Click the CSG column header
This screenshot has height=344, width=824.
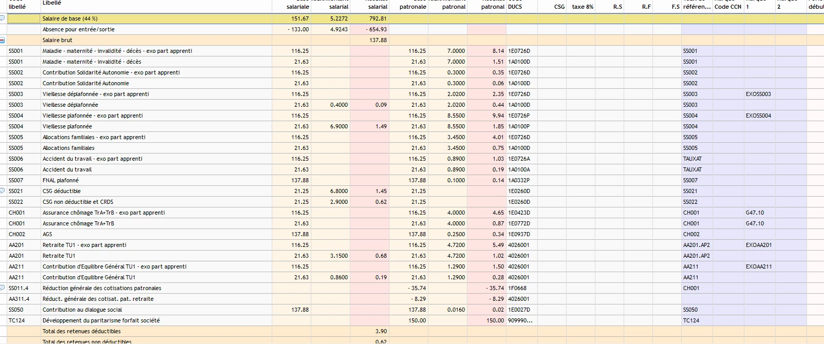tap(559, 7)
